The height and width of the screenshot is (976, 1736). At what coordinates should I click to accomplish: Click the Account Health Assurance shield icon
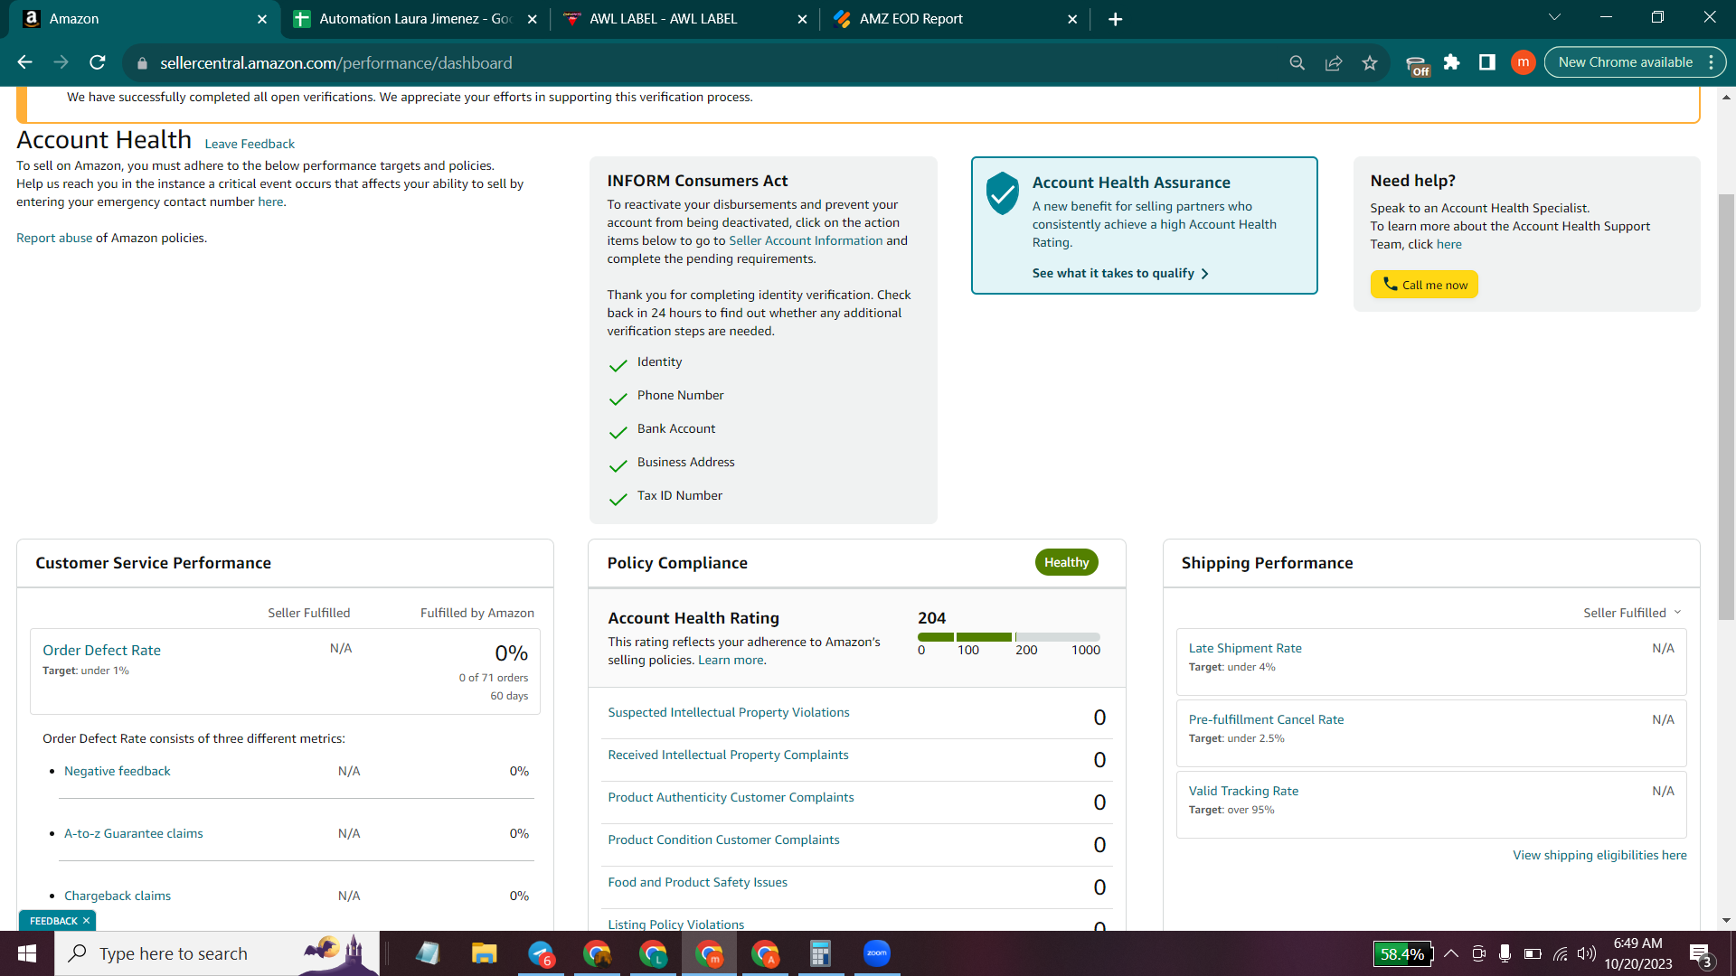pyautogui.click(x=1002, y=192)
